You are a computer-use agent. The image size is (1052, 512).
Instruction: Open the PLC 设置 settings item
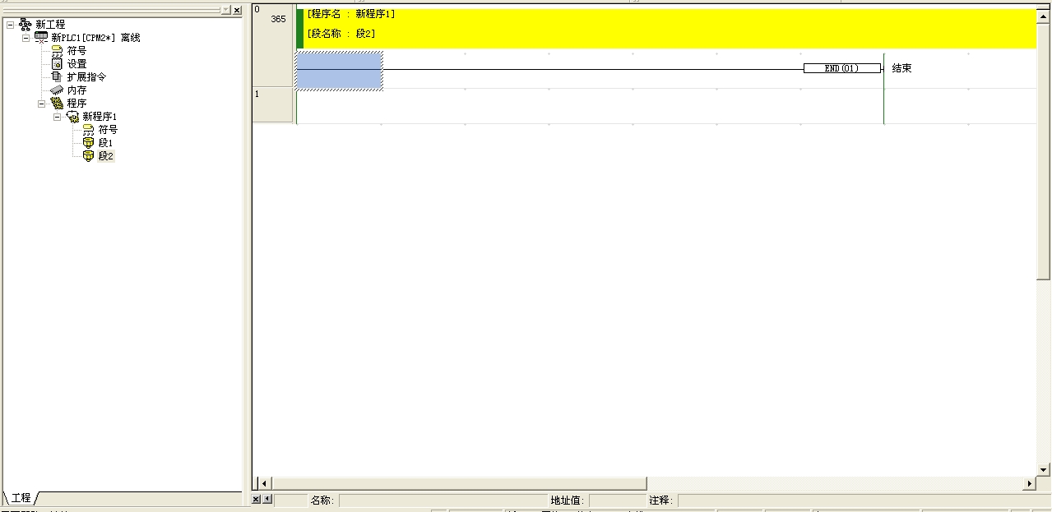point(57,64)
